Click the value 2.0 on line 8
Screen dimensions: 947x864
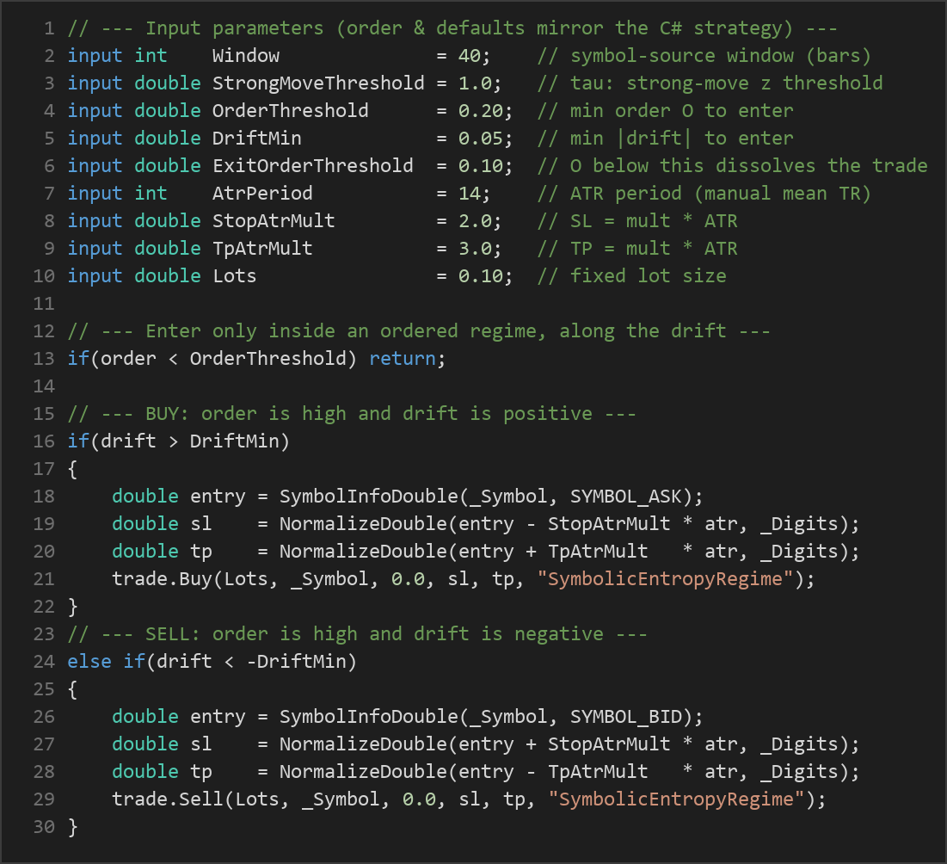tap(475, 220)
